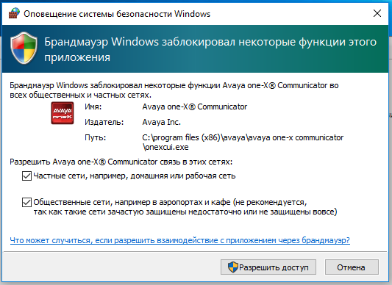Close the Windows security alert dialog
Viewport: 392px width, 285px height.
point(377,13)
